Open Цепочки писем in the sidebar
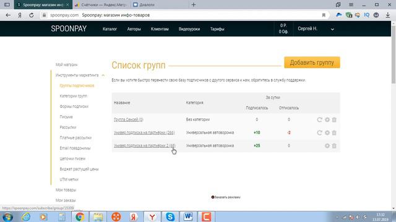Viewport: 396px width, 222px height. click(x=72, y=159)
